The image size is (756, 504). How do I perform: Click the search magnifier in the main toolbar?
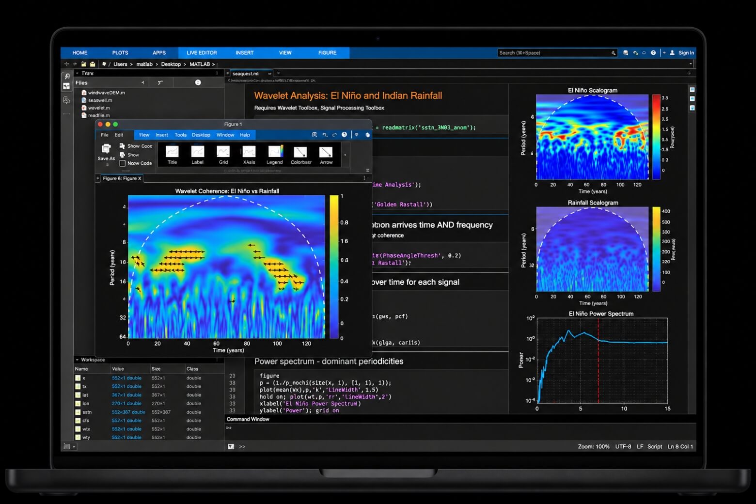coord(613,53)
